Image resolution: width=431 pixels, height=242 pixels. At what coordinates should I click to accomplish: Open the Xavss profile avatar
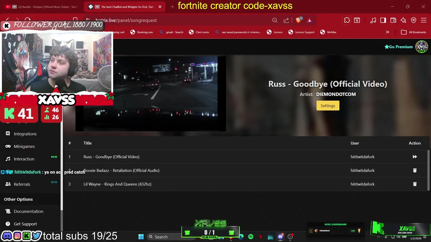[x=422, y=47]
